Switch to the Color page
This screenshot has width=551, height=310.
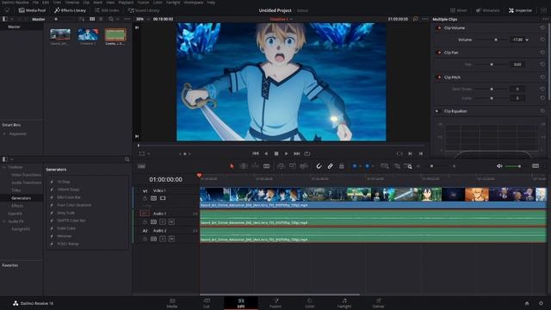coord(310,303)
